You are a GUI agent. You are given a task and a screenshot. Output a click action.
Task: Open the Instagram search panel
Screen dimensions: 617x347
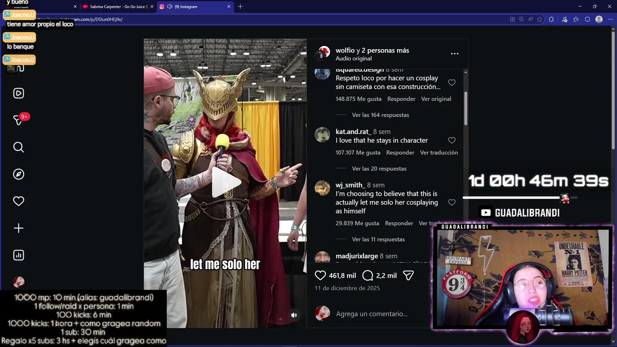[18, 147]
